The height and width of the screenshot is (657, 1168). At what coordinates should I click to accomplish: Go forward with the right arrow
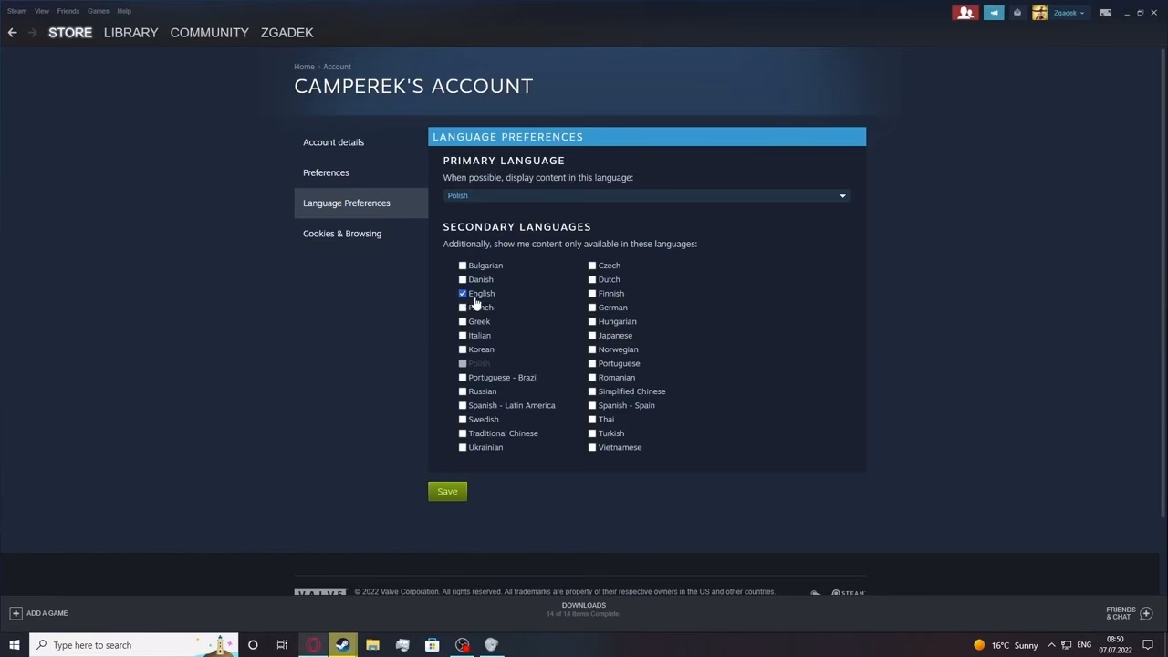point(33,32)
